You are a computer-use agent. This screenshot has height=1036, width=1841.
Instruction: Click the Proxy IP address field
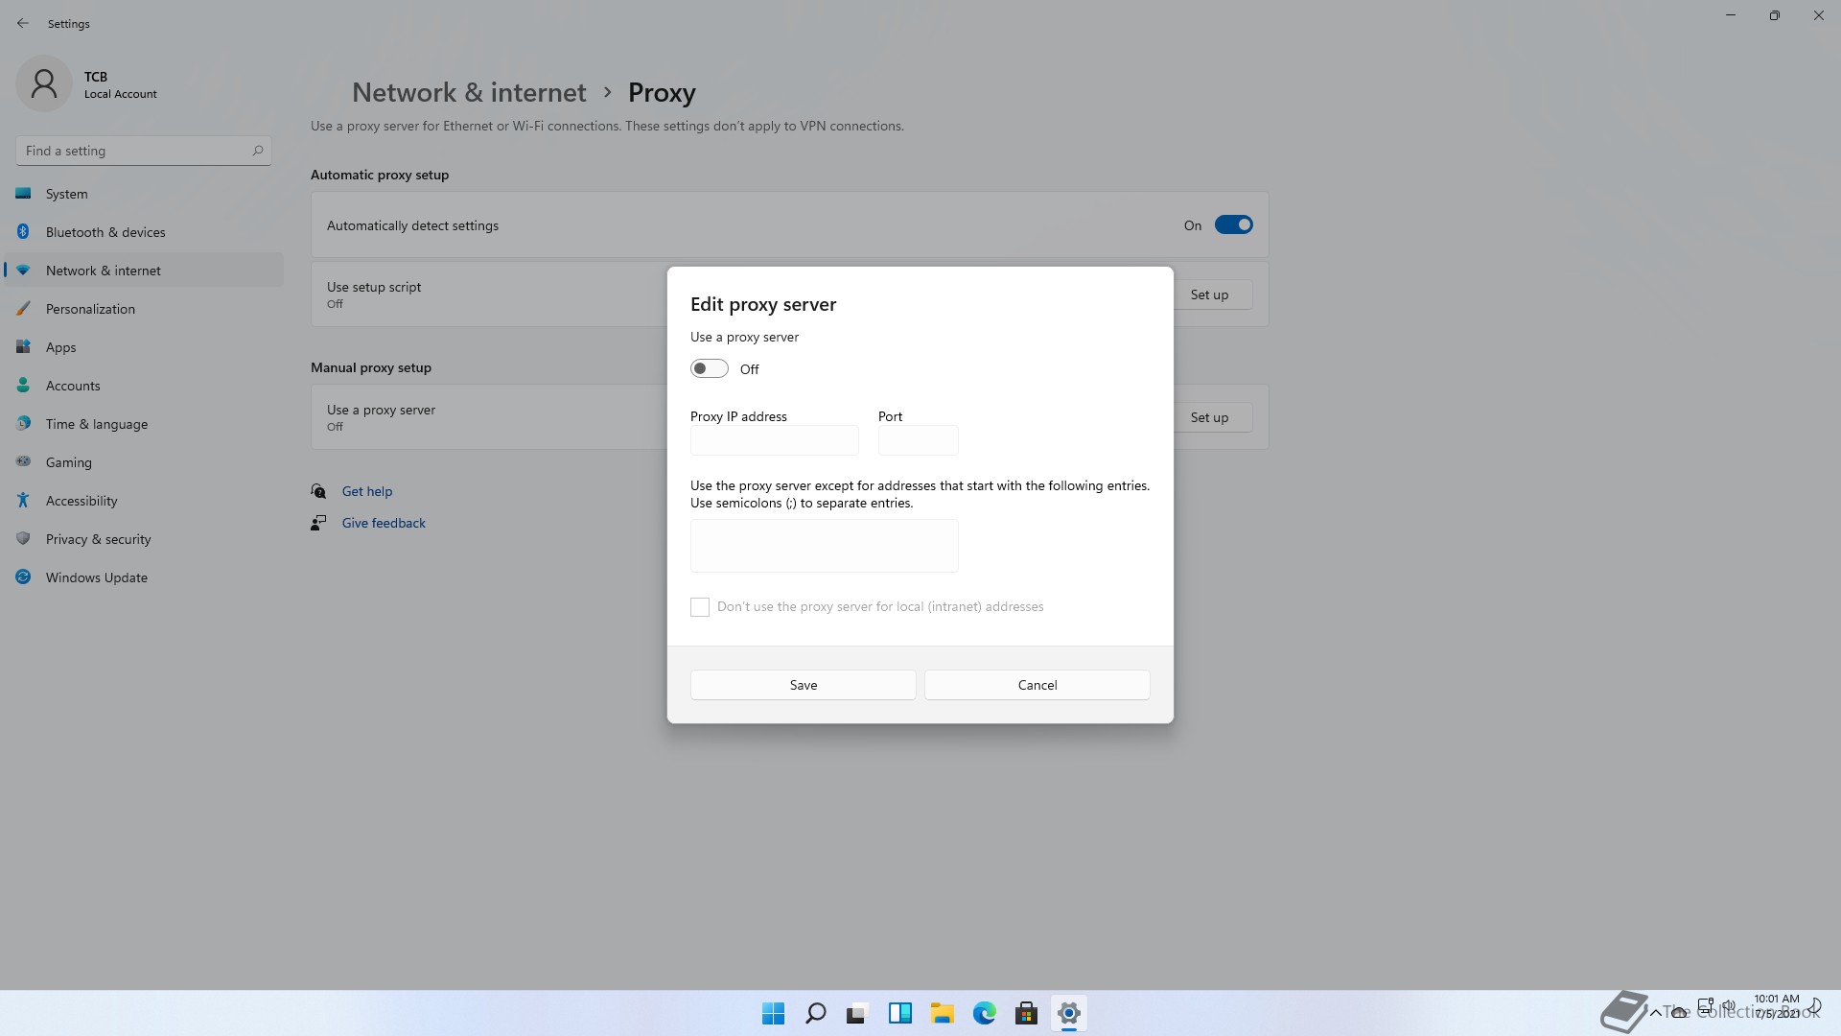coord(774,441)
